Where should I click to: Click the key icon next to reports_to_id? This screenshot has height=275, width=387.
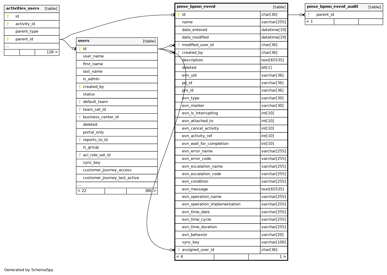[80, 140]
